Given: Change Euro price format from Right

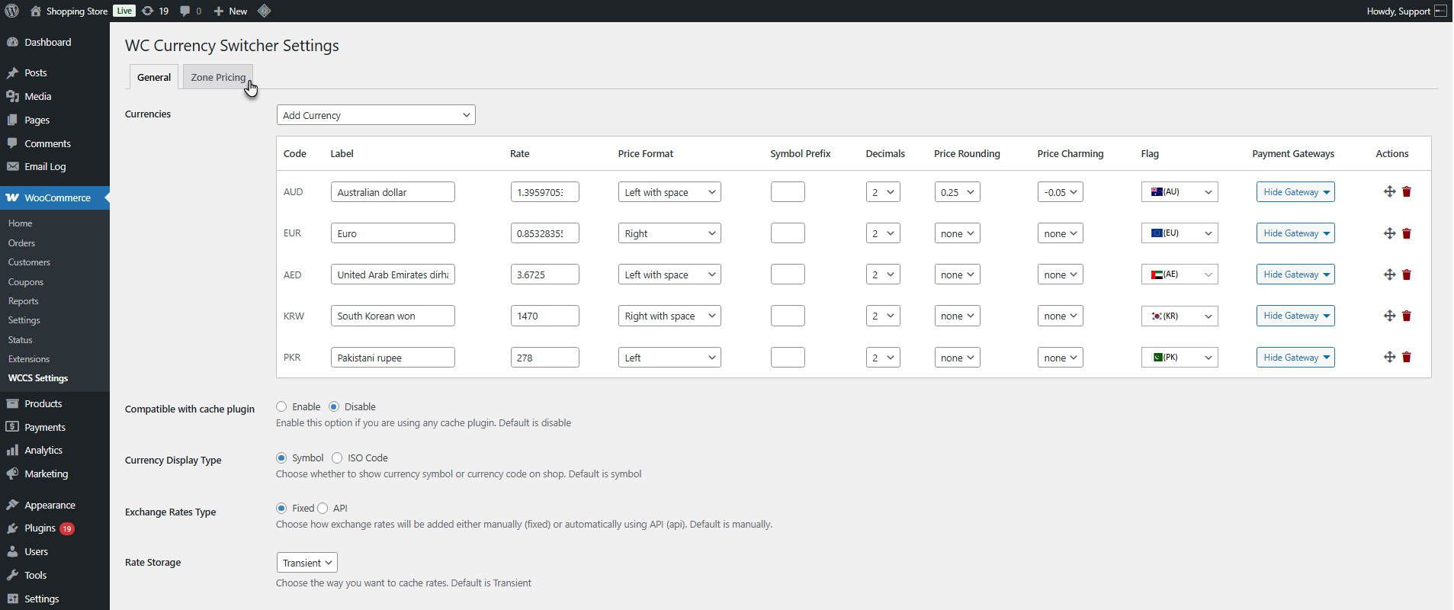Looking at the screenshot, I should point(669,233).
